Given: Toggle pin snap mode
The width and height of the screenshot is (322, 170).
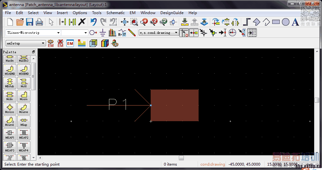Looking at the screenshot, I should coord(194,33).
